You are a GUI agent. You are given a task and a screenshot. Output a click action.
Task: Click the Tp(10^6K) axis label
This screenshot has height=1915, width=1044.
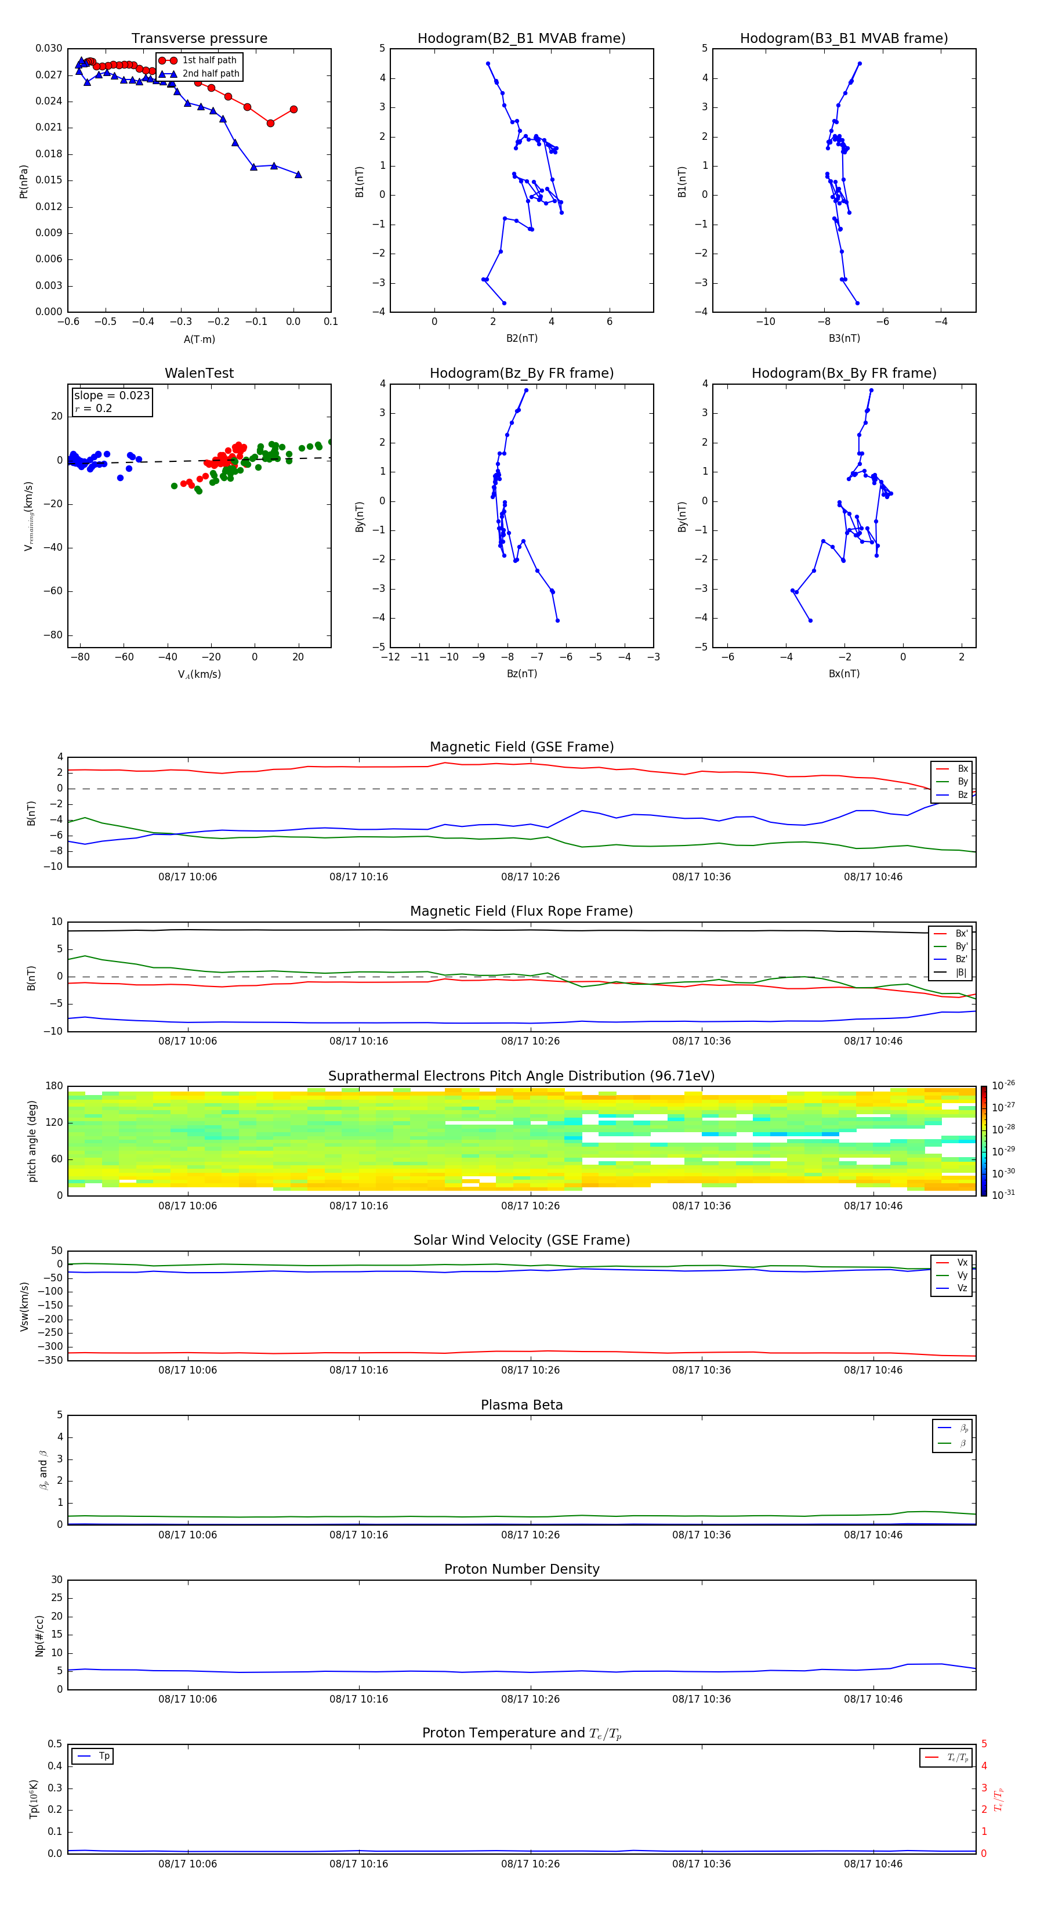point(34,1799)
